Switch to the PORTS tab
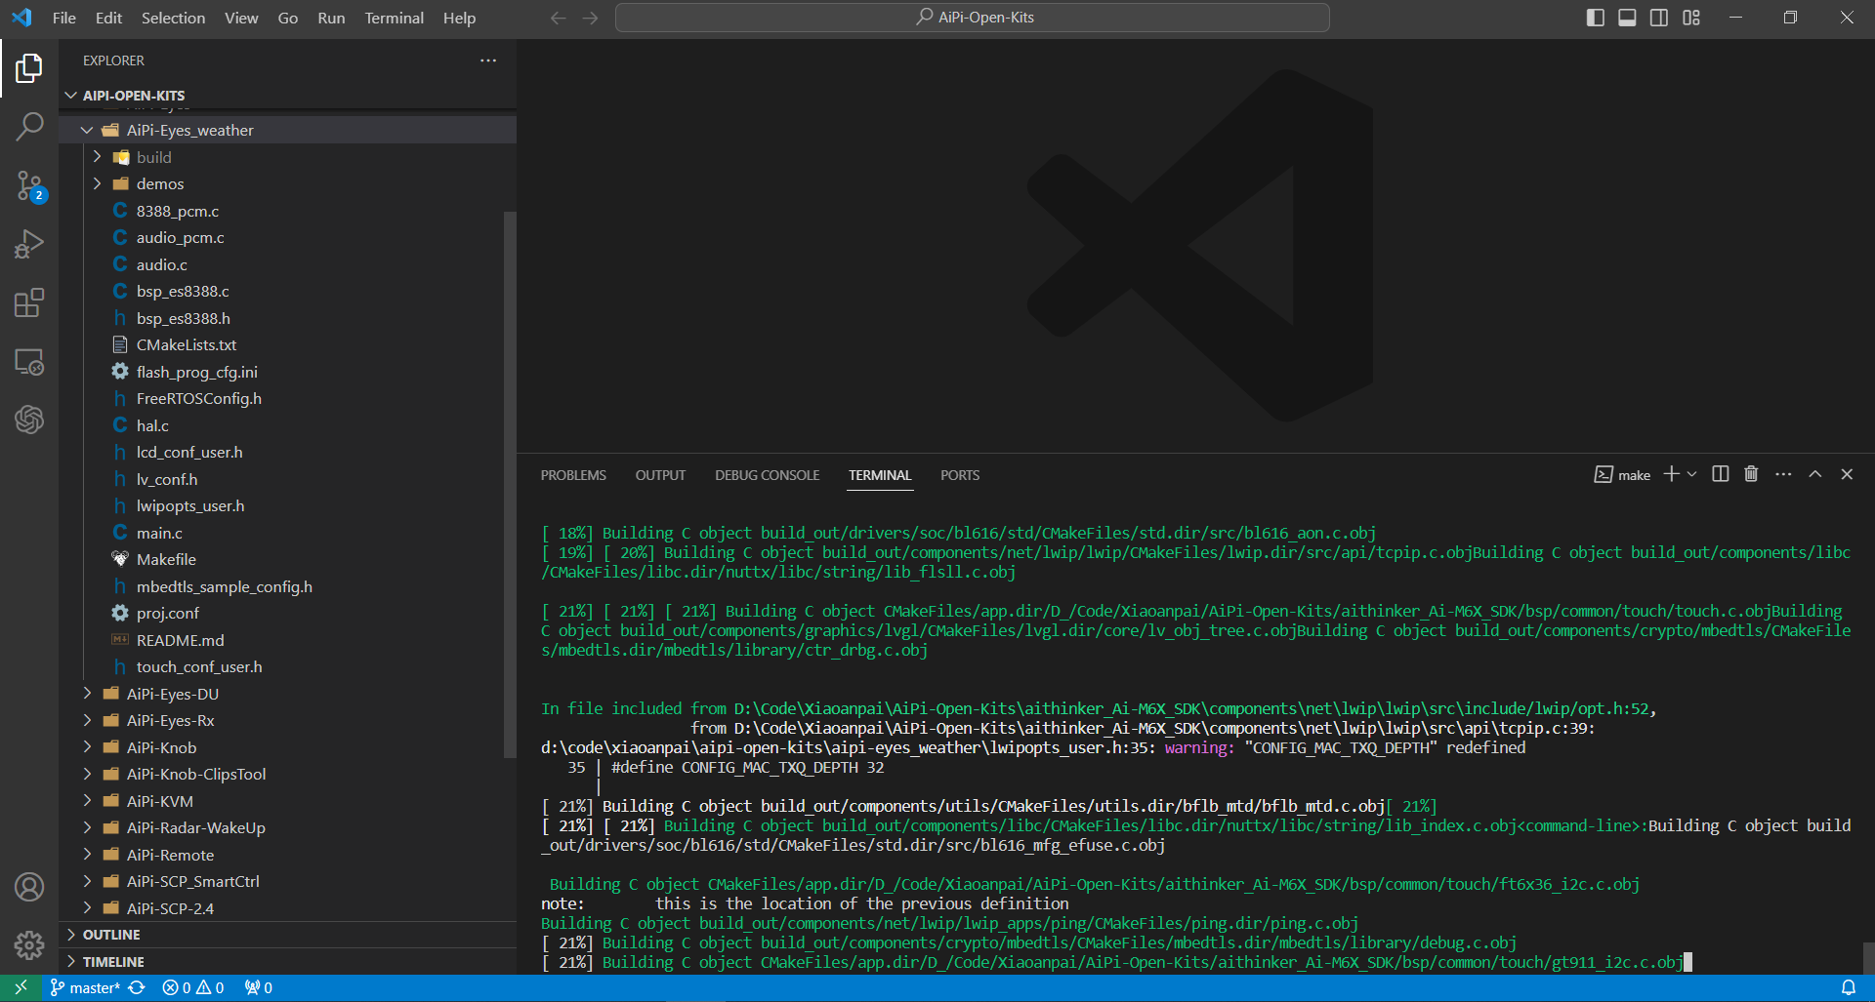This screenshot has height=1002, width=1875. click(x=960, y=475)
